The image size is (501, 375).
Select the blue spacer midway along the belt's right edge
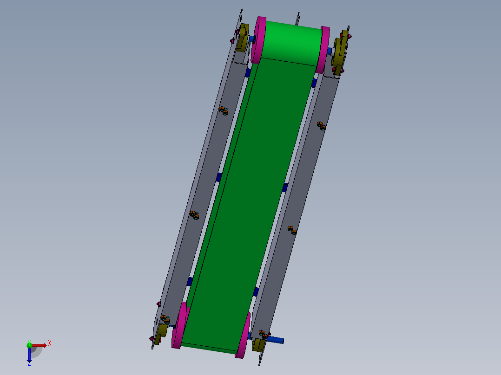[285, 187]
